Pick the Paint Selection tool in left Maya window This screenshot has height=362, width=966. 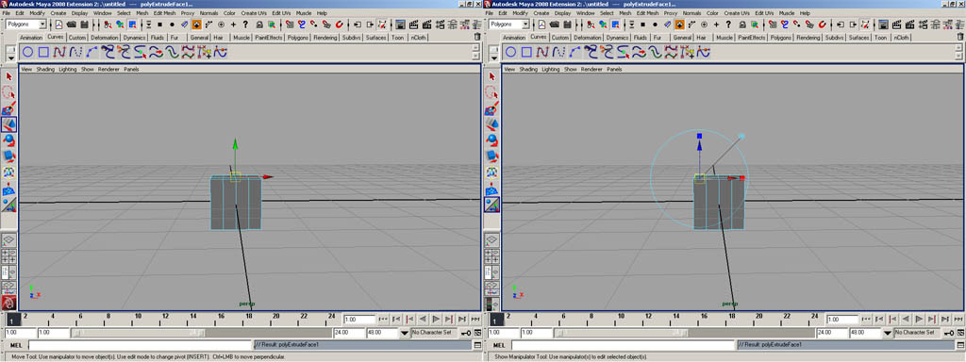coord(8,108)
